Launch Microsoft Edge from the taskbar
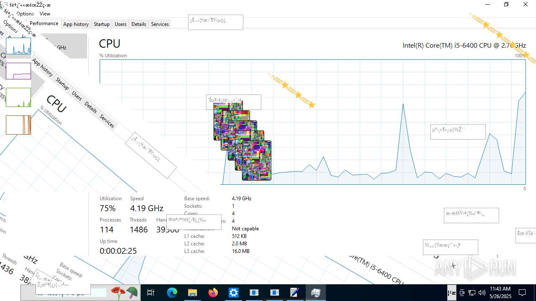 pyautogui.click(x=172, y=293)
